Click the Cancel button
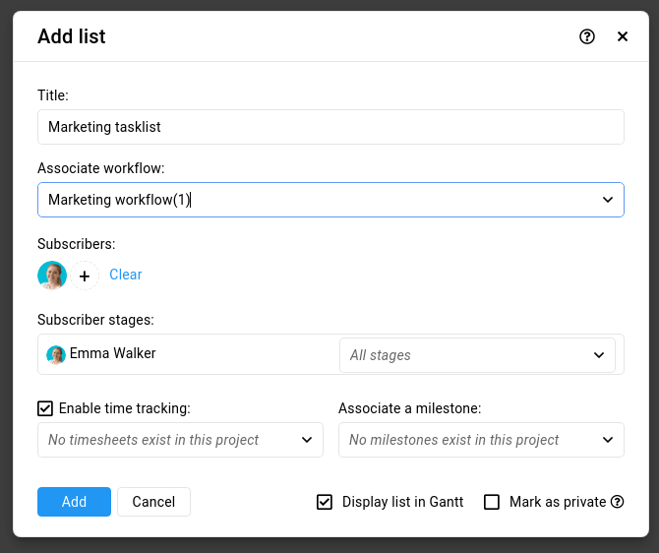This screenshot has width=659, height=553. click(153, 502)
